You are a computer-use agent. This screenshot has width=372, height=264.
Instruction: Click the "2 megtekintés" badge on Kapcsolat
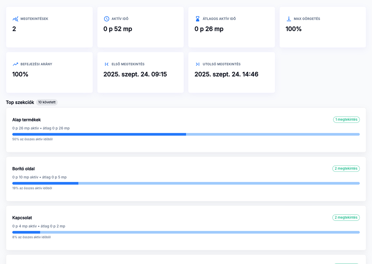[x=346, y=218]
